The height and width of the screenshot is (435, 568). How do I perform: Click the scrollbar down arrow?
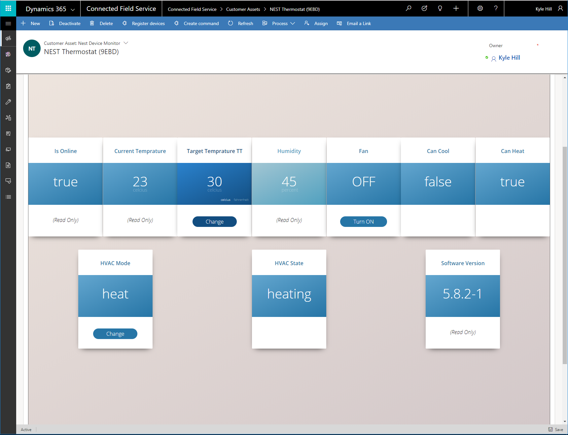565,421
